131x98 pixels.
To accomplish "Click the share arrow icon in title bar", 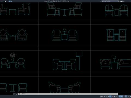I will pos(9,1).
